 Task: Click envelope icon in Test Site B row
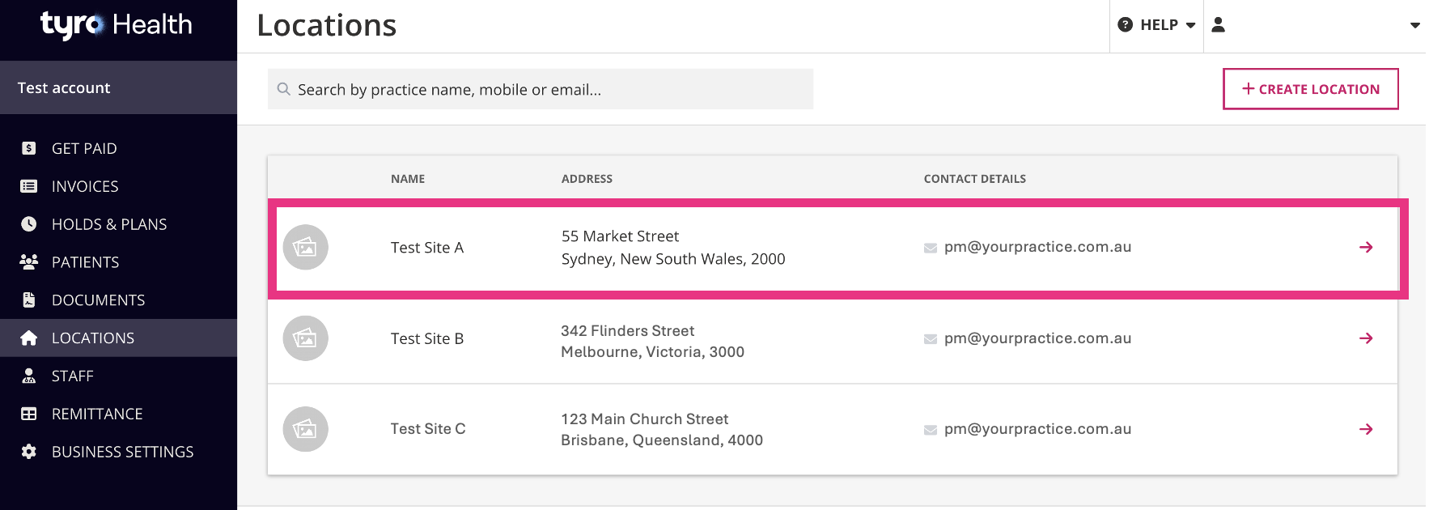point(931,339)
